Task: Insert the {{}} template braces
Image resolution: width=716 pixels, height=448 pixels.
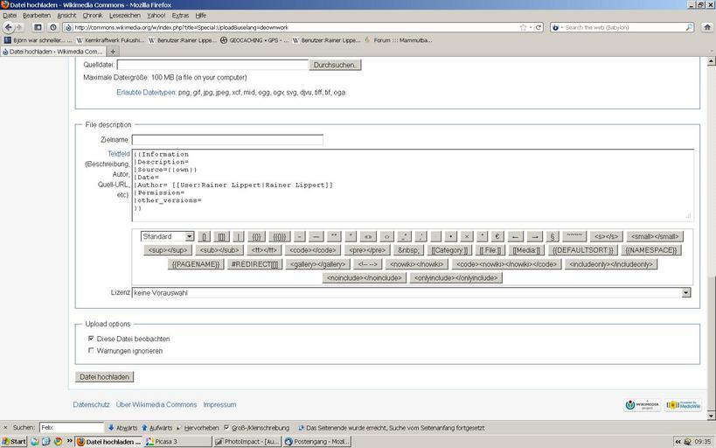Action: pyautogui.click(x=256, y=236)
